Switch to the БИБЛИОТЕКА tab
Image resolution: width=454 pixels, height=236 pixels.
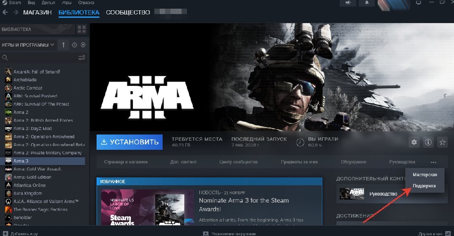point(79,12)
